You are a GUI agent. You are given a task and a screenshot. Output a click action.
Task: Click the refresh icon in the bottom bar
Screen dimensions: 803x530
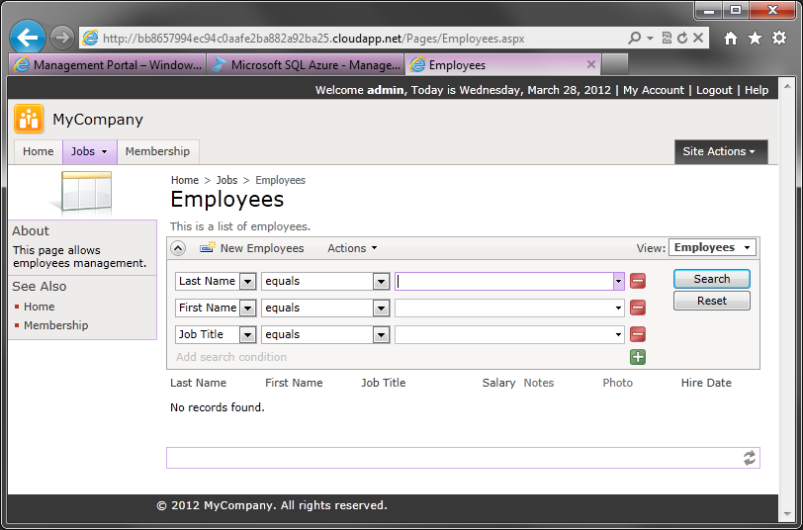click(x=750, y=458)
